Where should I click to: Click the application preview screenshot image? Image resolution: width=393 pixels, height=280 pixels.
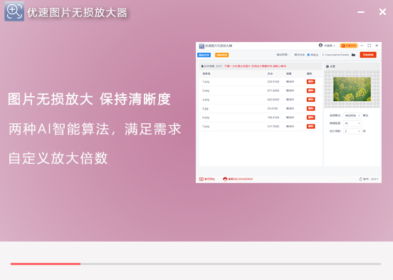pyautogui.click(x=288, y=113)
